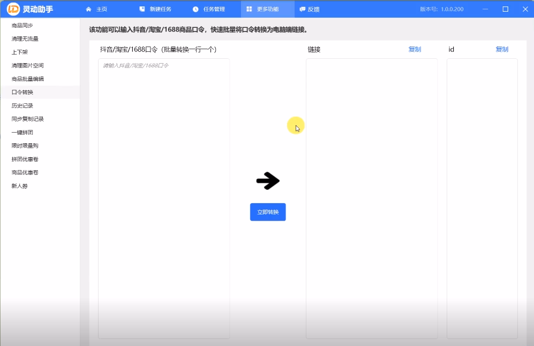Copy the id column results
This screenshot has width=534, height=346.
coord(502,49)
